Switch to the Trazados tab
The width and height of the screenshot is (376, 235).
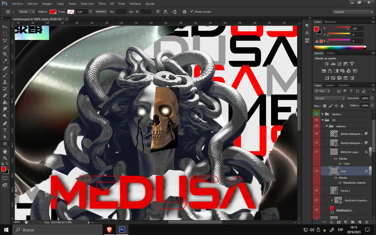(343, 85)
